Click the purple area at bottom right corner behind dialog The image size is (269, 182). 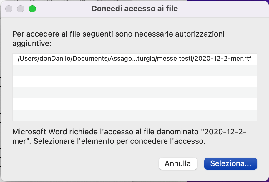(x=268, y=181)
